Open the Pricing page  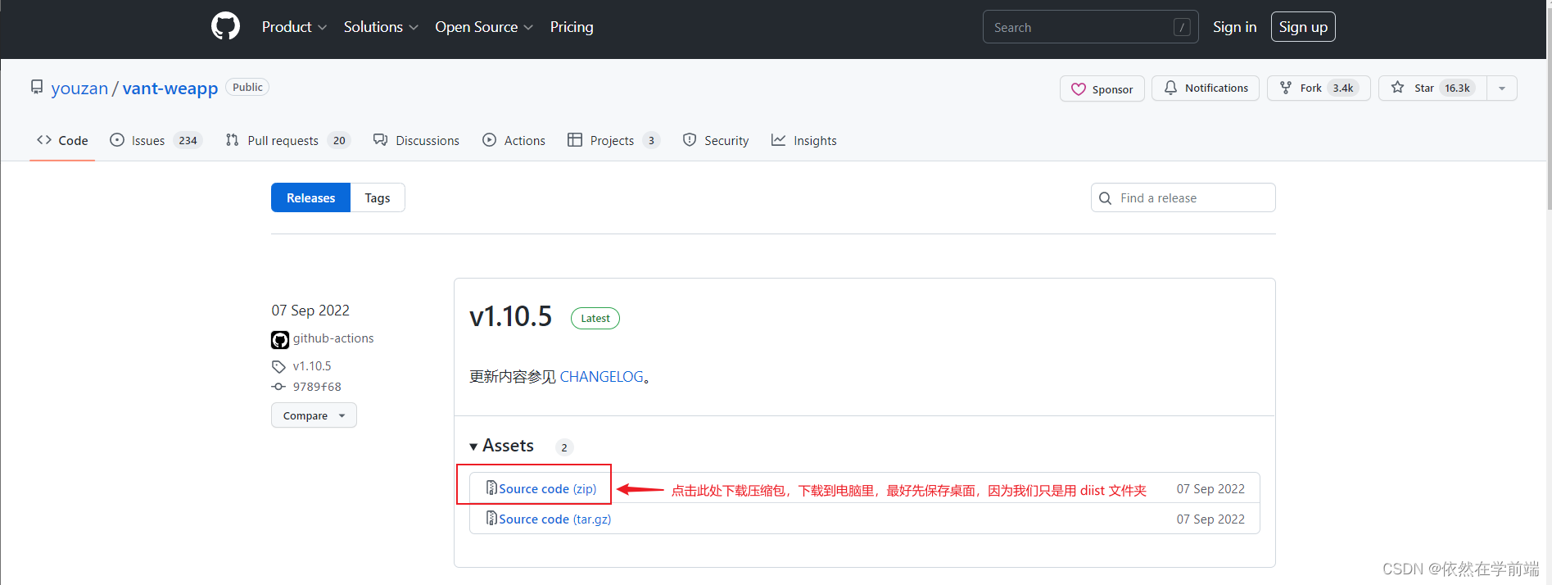click(572, 27)
